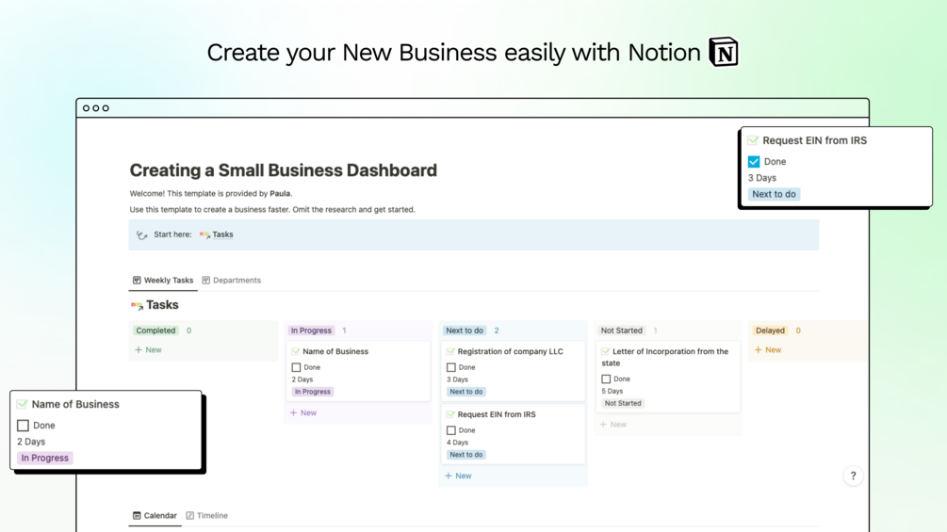
Task: Click the Paula author name
Action: pyautogui.click(x=280, y=194)
